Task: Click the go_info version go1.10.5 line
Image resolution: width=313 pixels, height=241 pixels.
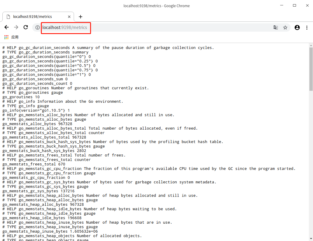Action: pos(36,110)
